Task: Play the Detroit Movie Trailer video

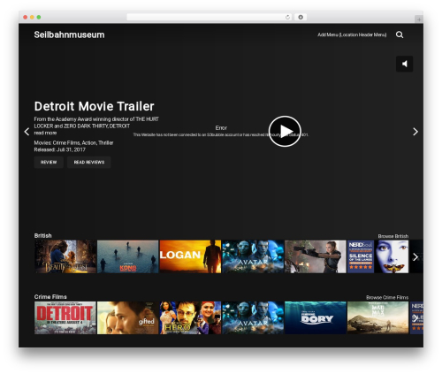Action: [285, 131]
